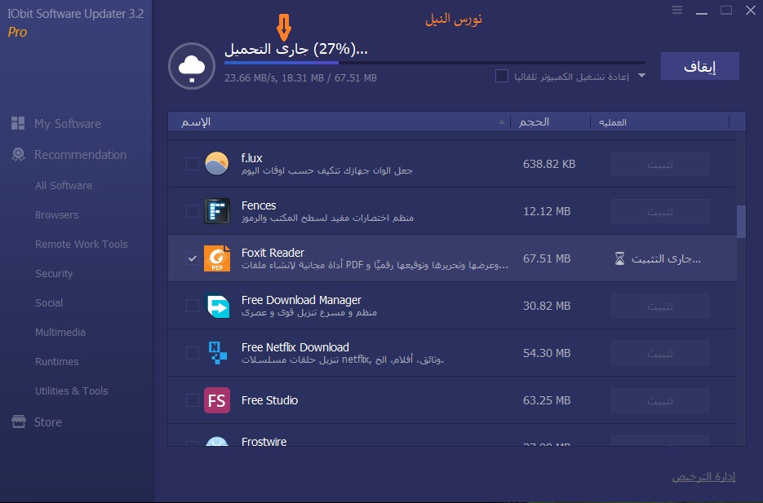Viewport: 763px width, 503px height.
Task: Click the Free Netflix Download icon
Action: (x=216, y=353)
